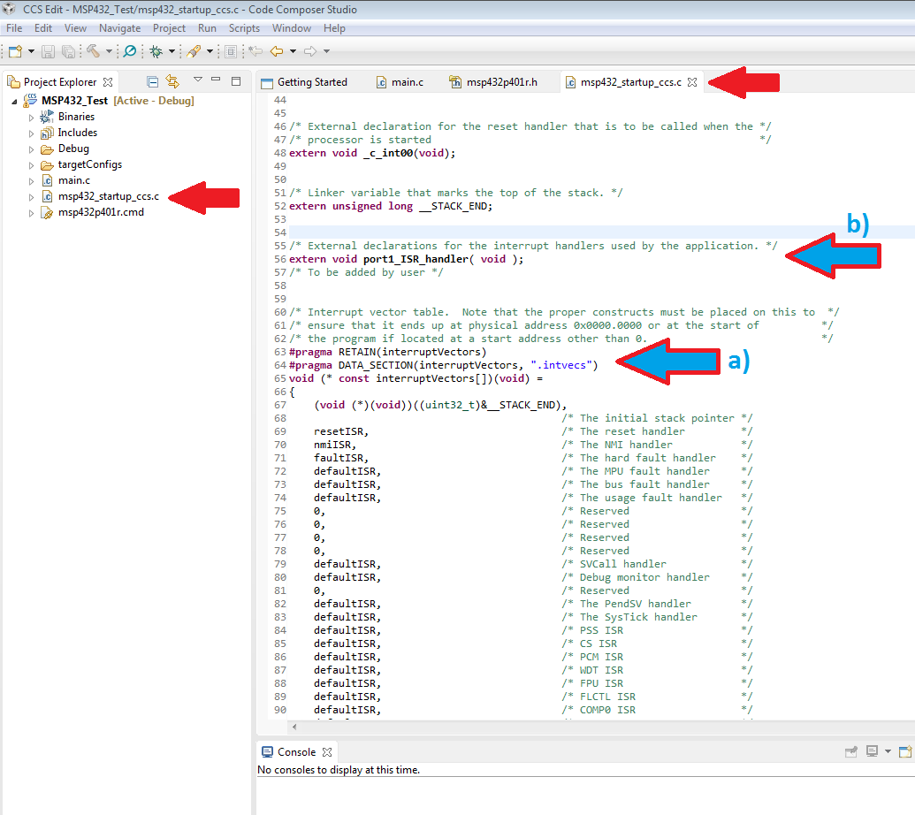Image resolution: width=915 pixels, height=815 pixels.
Task: Switch to the main.c editor tab
Action: (400, 82)
